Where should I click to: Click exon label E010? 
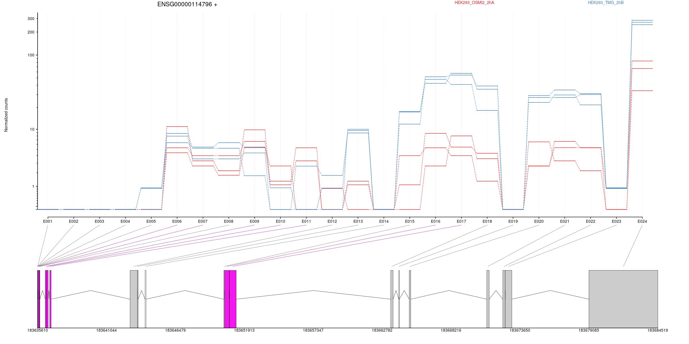click(x=280, y=221)
